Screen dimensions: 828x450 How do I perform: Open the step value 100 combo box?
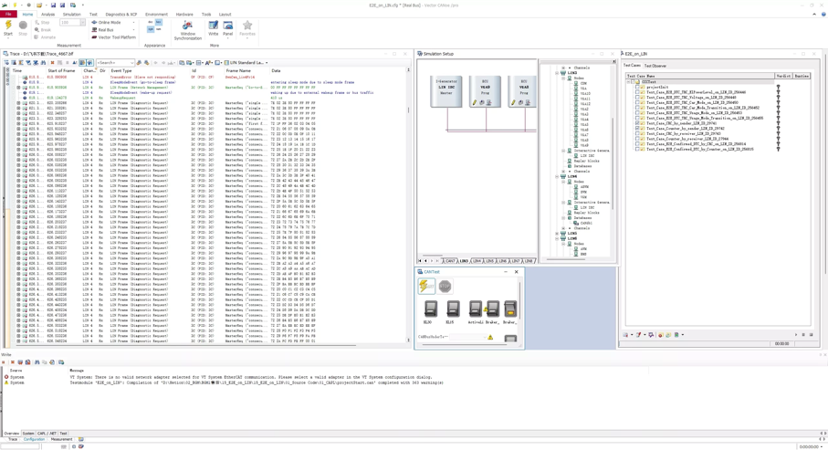(x=72, y=22)
